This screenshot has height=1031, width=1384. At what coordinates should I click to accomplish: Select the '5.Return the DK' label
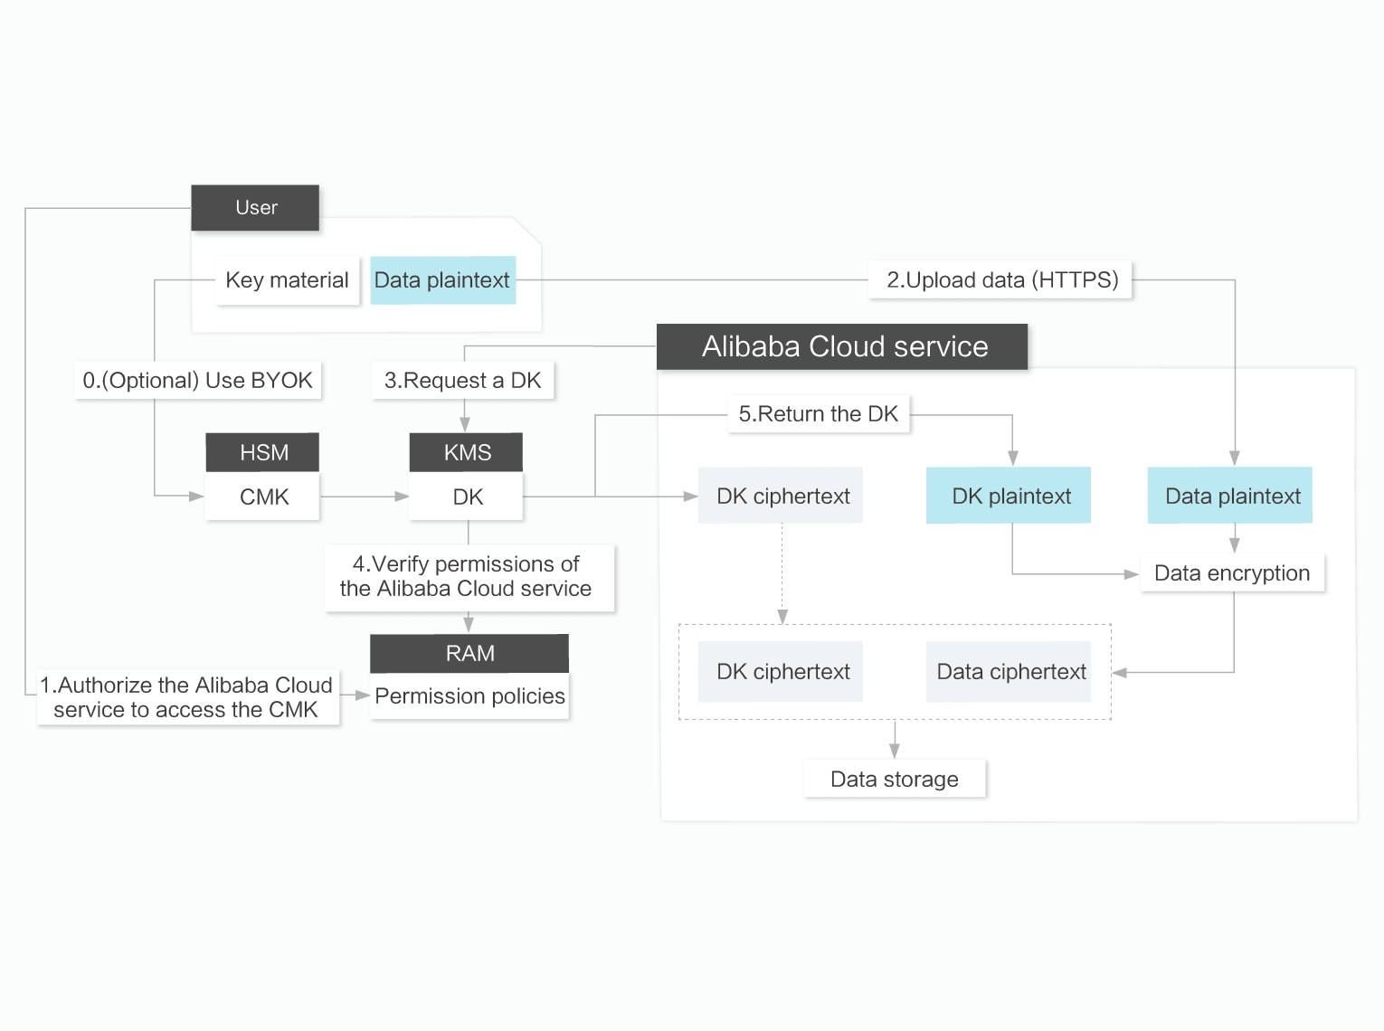[818, 414]
